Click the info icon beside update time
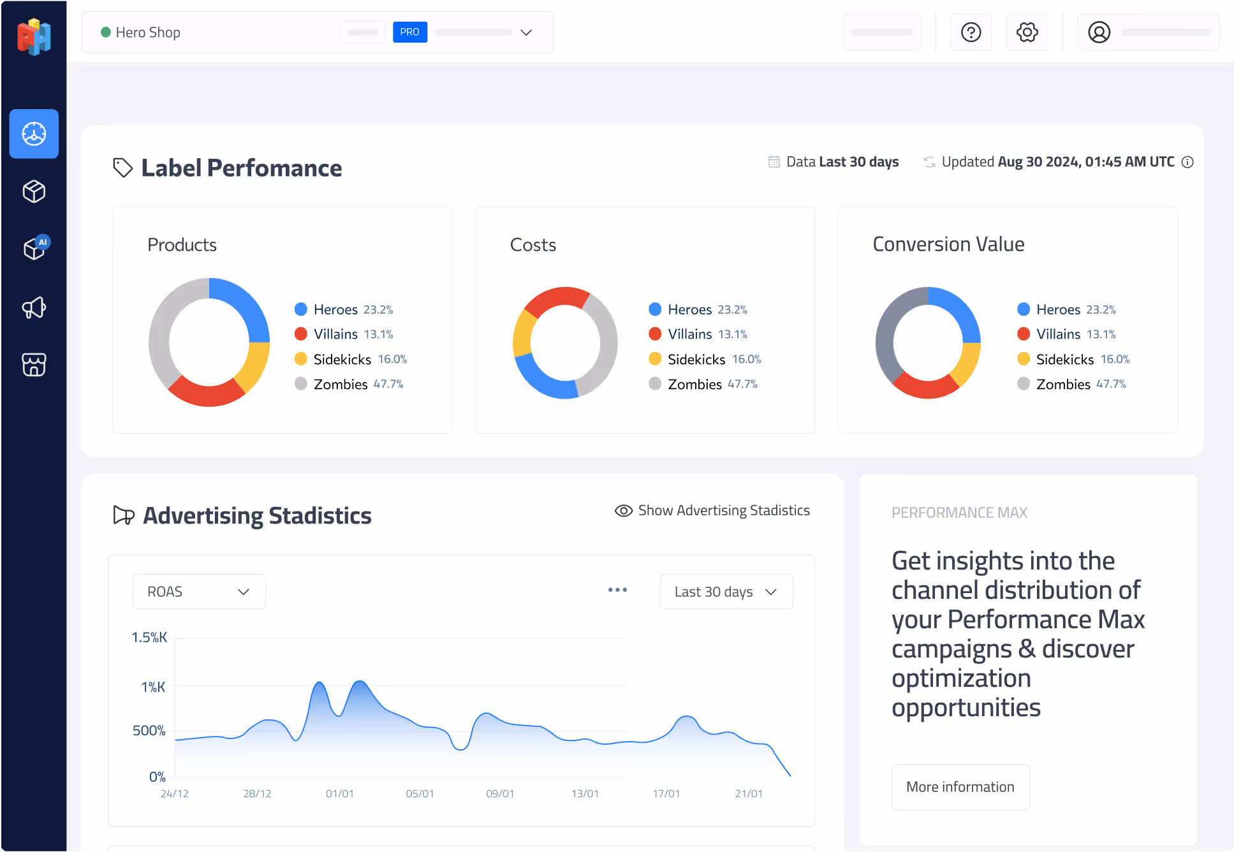 point(1187,162)
